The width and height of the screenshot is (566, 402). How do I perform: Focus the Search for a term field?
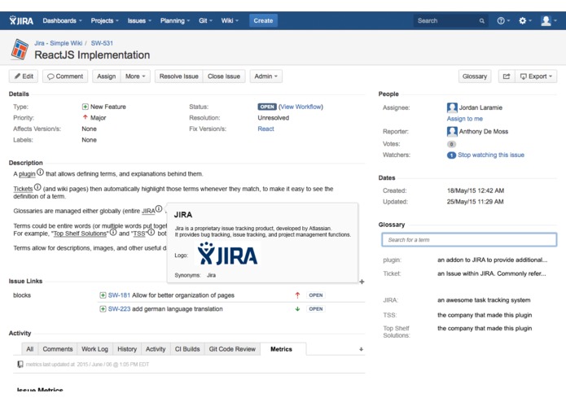(x=469, y=240)
